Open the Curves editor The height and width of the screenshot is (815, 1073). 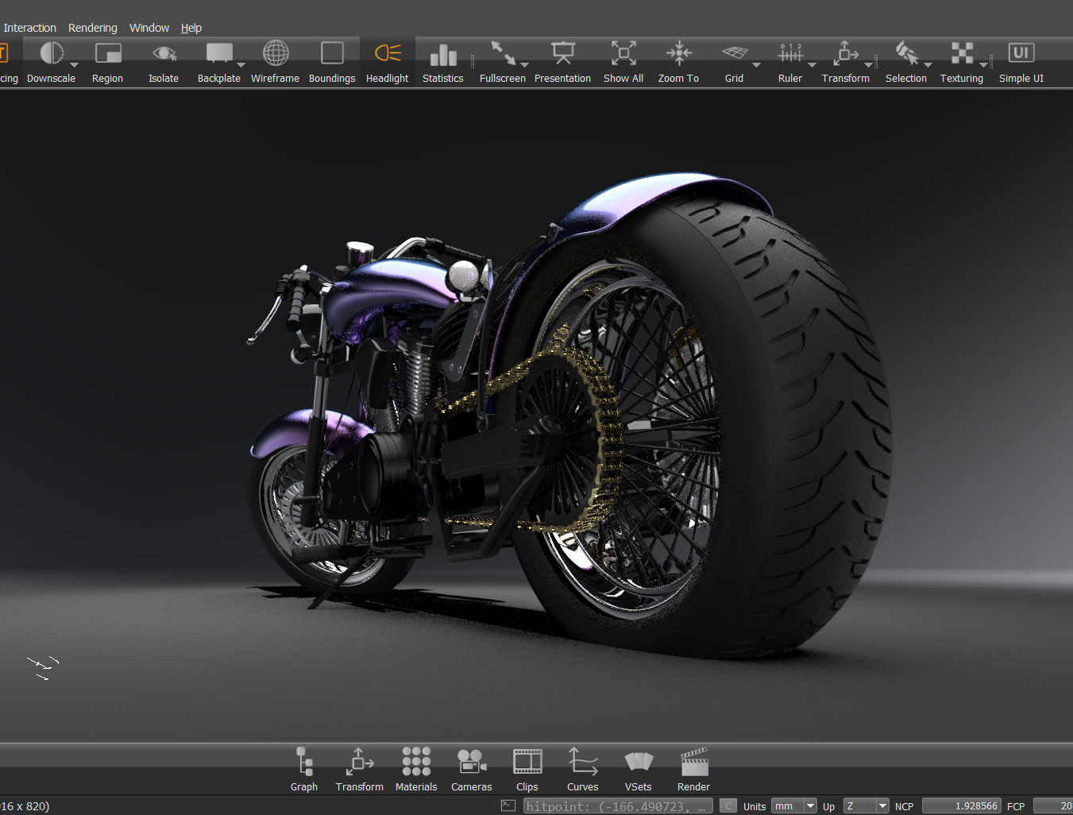[583, 763]
